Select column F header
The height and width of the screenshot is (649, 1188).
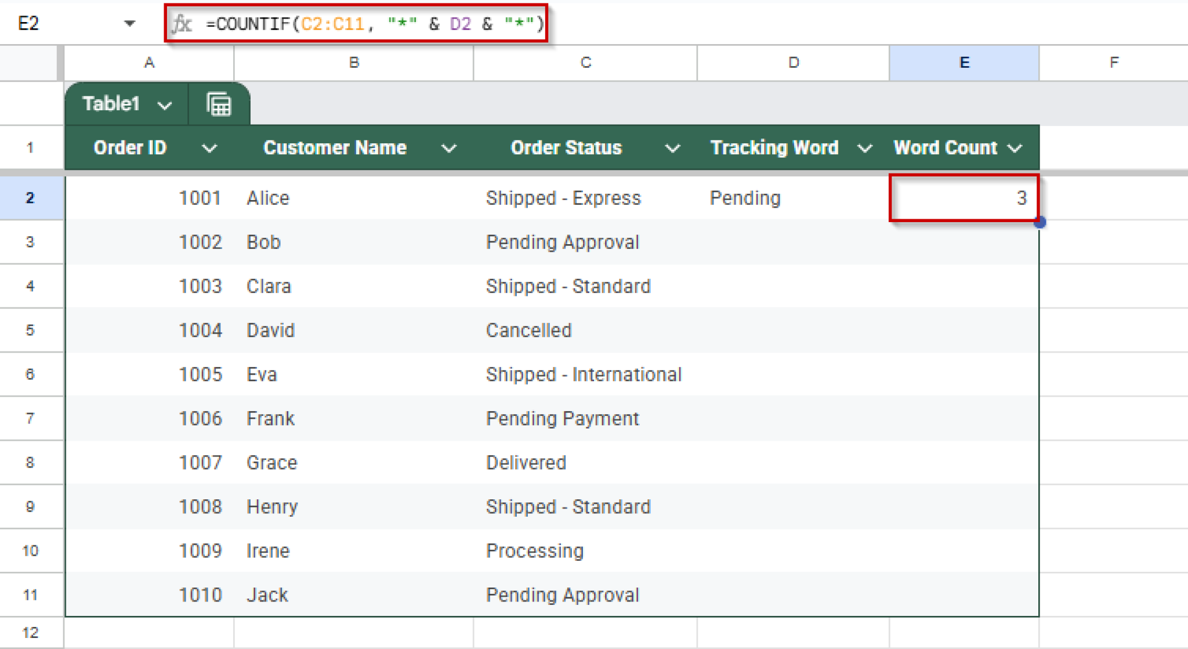coord(1113,63)
